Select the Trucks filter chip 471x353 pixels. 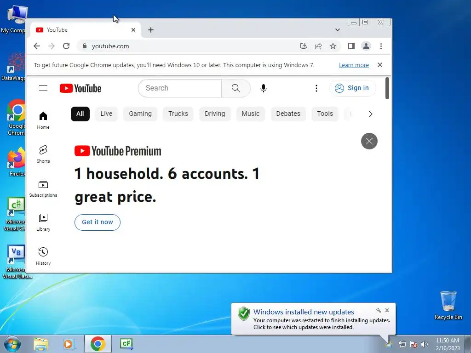click(x=178, y=114)
